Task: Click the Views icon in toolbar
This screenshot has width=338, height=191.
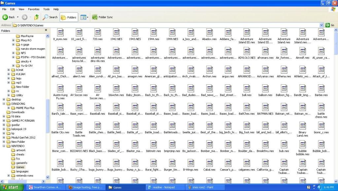Action: click(83, 17)
